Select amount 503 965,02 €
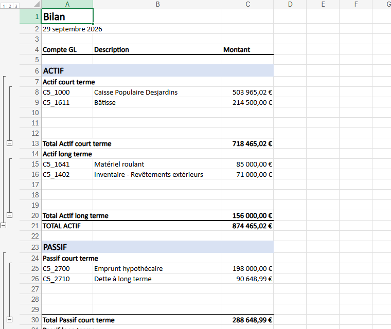391x329 pixels. tap(247, 92)
